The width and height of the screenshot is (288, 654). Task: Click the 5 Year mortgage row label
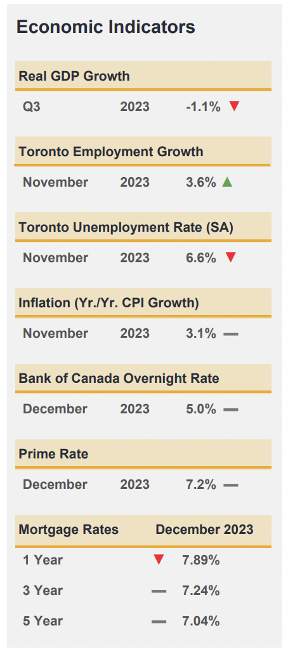tap(43, 621)
